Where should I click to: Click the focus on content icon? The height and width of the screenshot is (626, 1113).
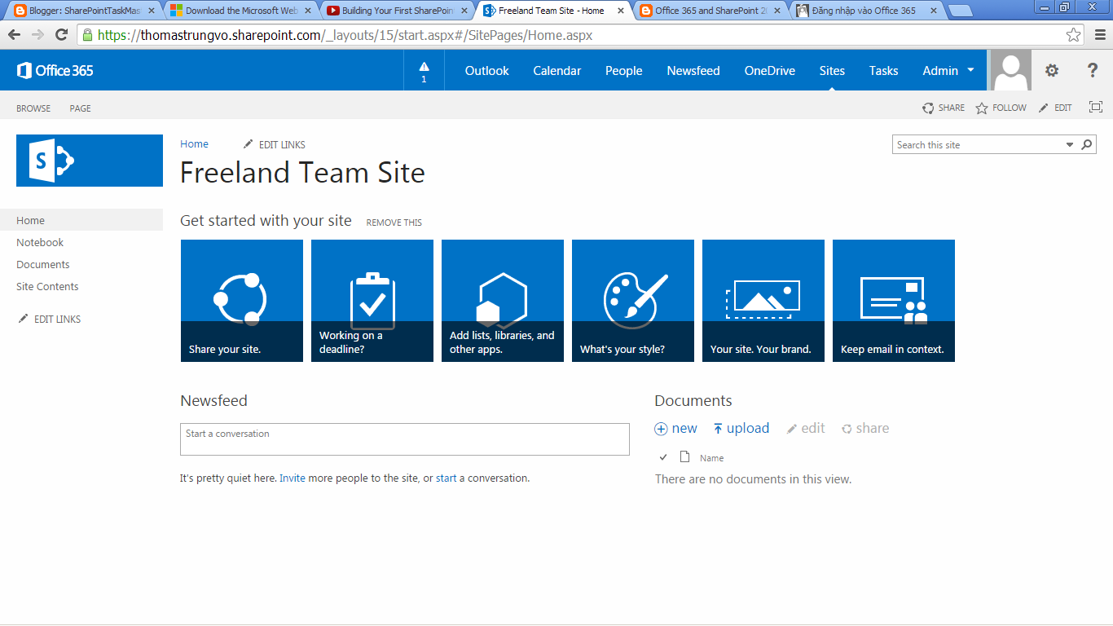(x=1096, y=108)
